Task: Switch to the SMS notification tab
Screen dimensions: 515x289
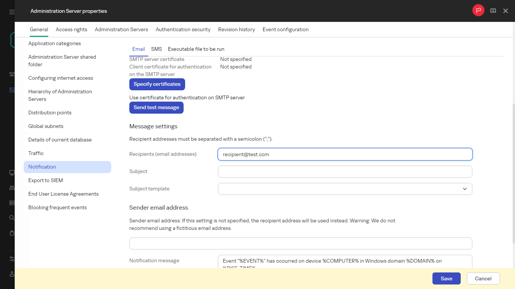Action: pos(156,49)
